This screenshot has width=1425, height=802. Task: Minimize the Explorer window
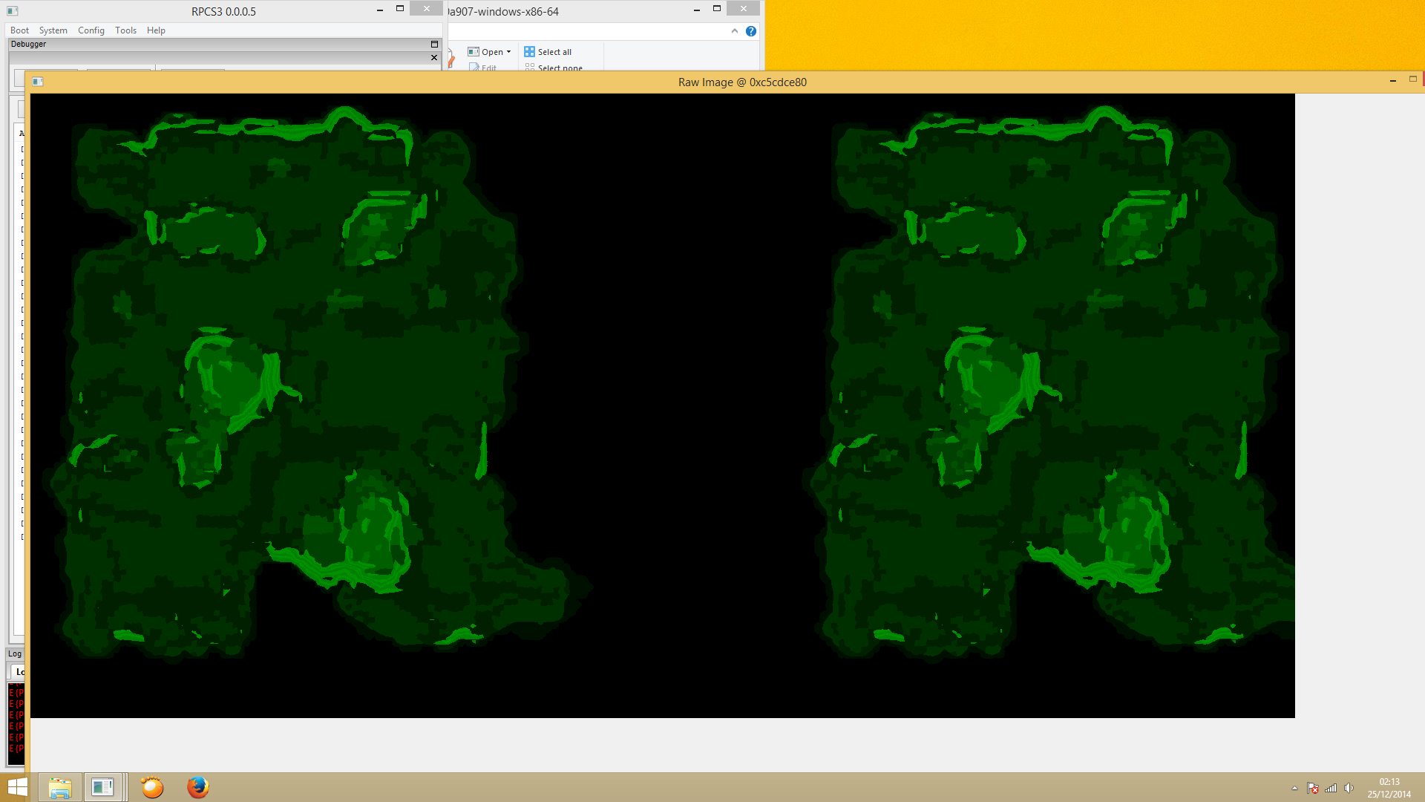[697, 10]
